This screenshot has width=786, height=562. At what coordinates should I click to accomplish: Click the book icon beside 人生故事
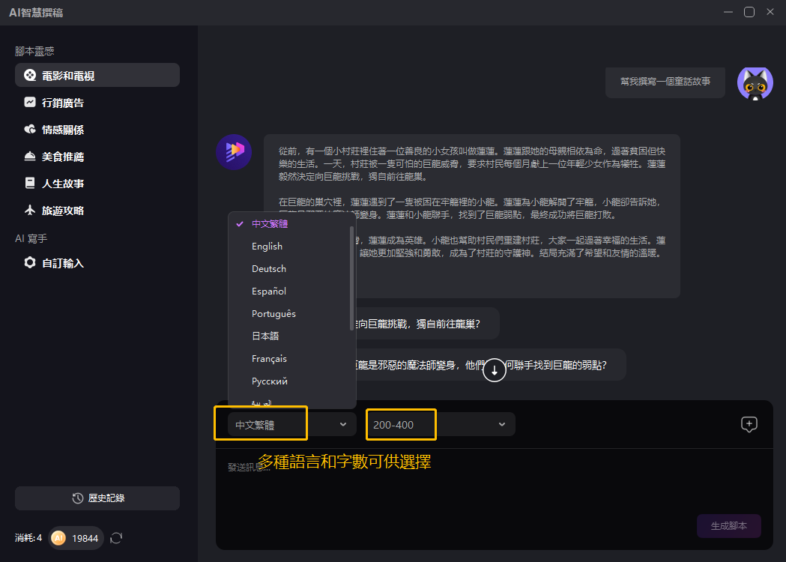tap(30, 184)
